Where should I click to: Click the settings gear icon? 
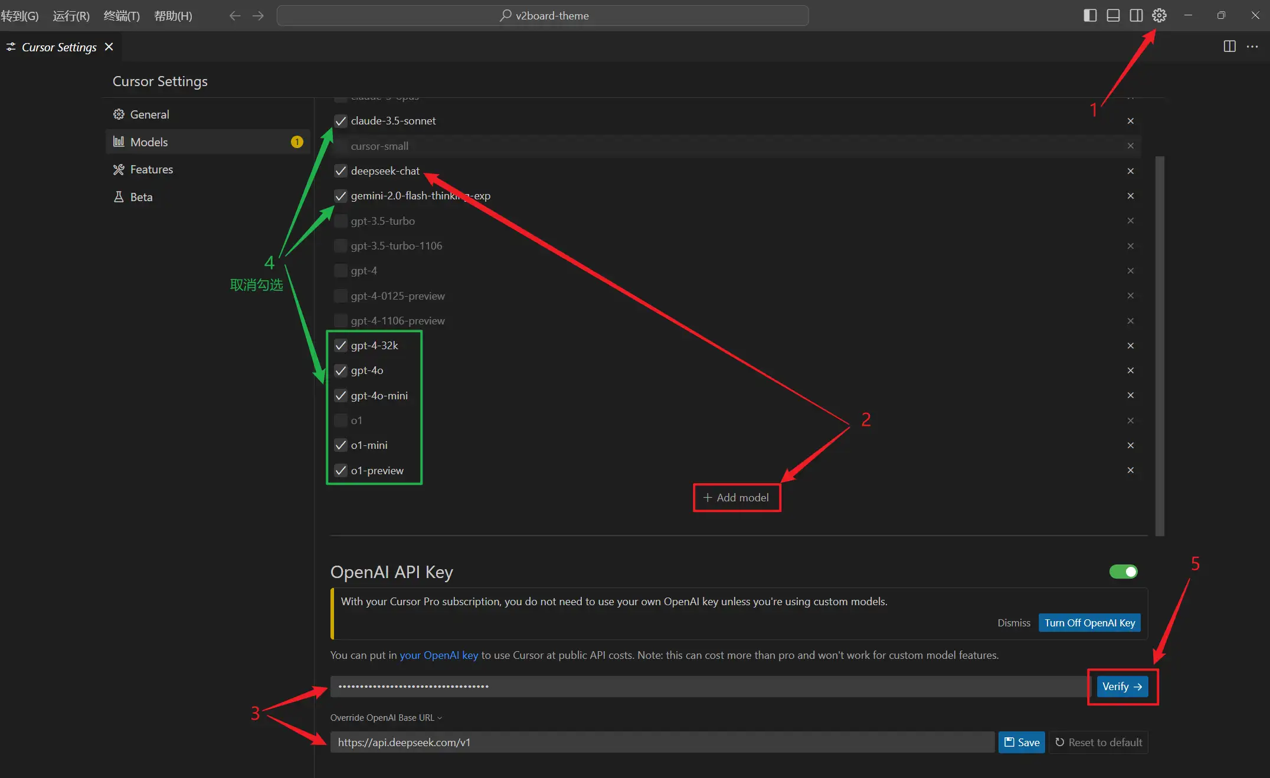tap(1159, 15)
